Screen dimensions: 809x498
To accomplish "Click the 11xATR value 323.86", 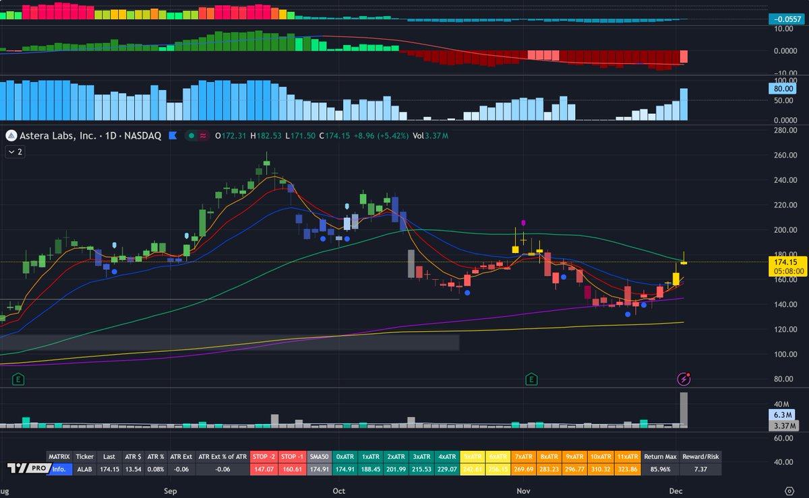I will tap(628, 469).
